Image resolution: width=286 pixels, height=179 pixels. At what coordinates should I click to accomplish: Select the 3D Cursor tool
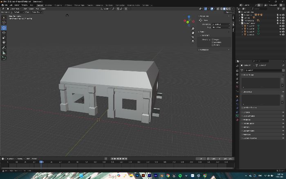coord(4,22)
